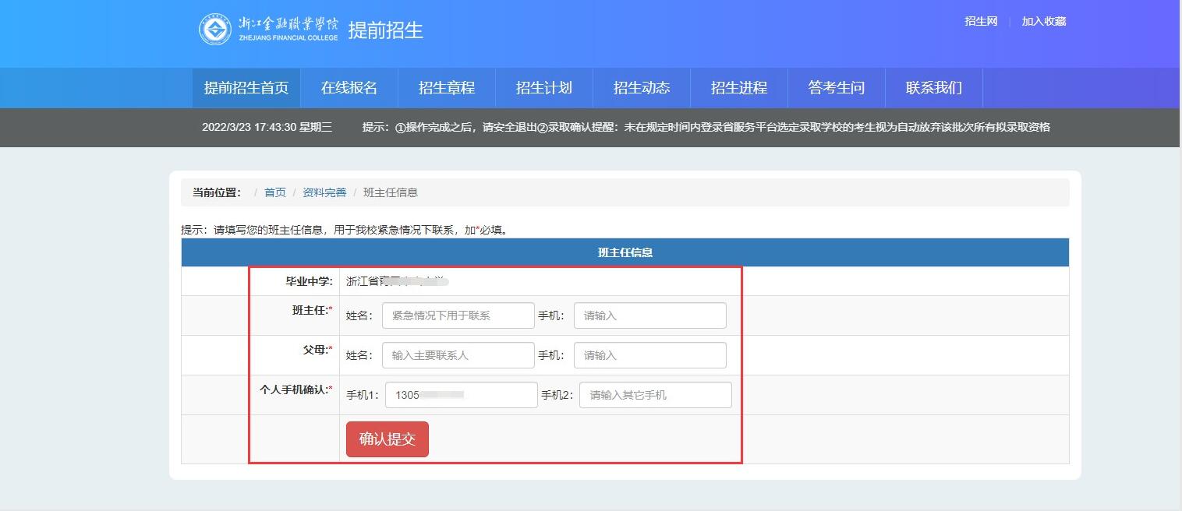Open the 答考生问 tab
The width and height of the screenshot is (1182, 511).
coord(836,88)
